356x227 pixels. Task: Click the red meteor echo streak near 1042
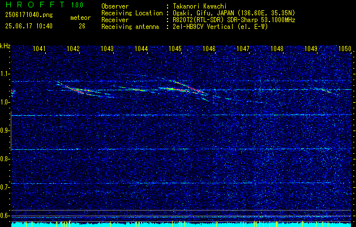(77, 90)
